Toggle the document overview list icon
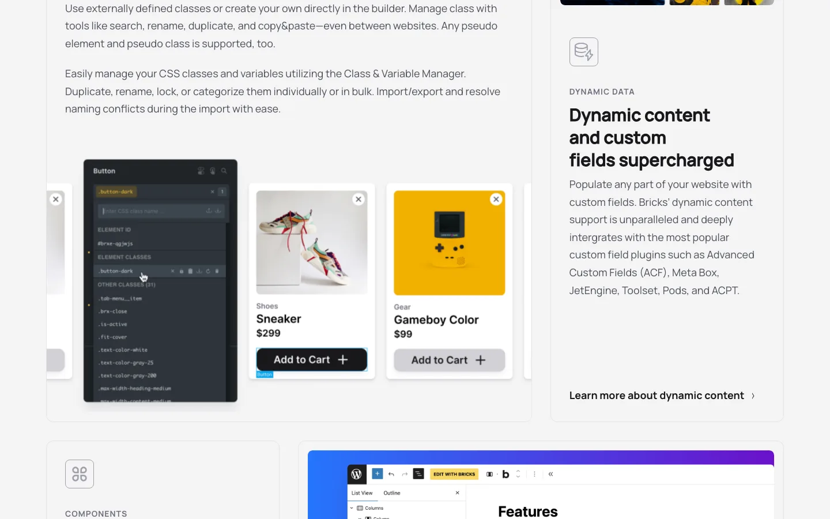Viewport: 830px width, 519px height. pyautogui.click(x=418, y=474)
